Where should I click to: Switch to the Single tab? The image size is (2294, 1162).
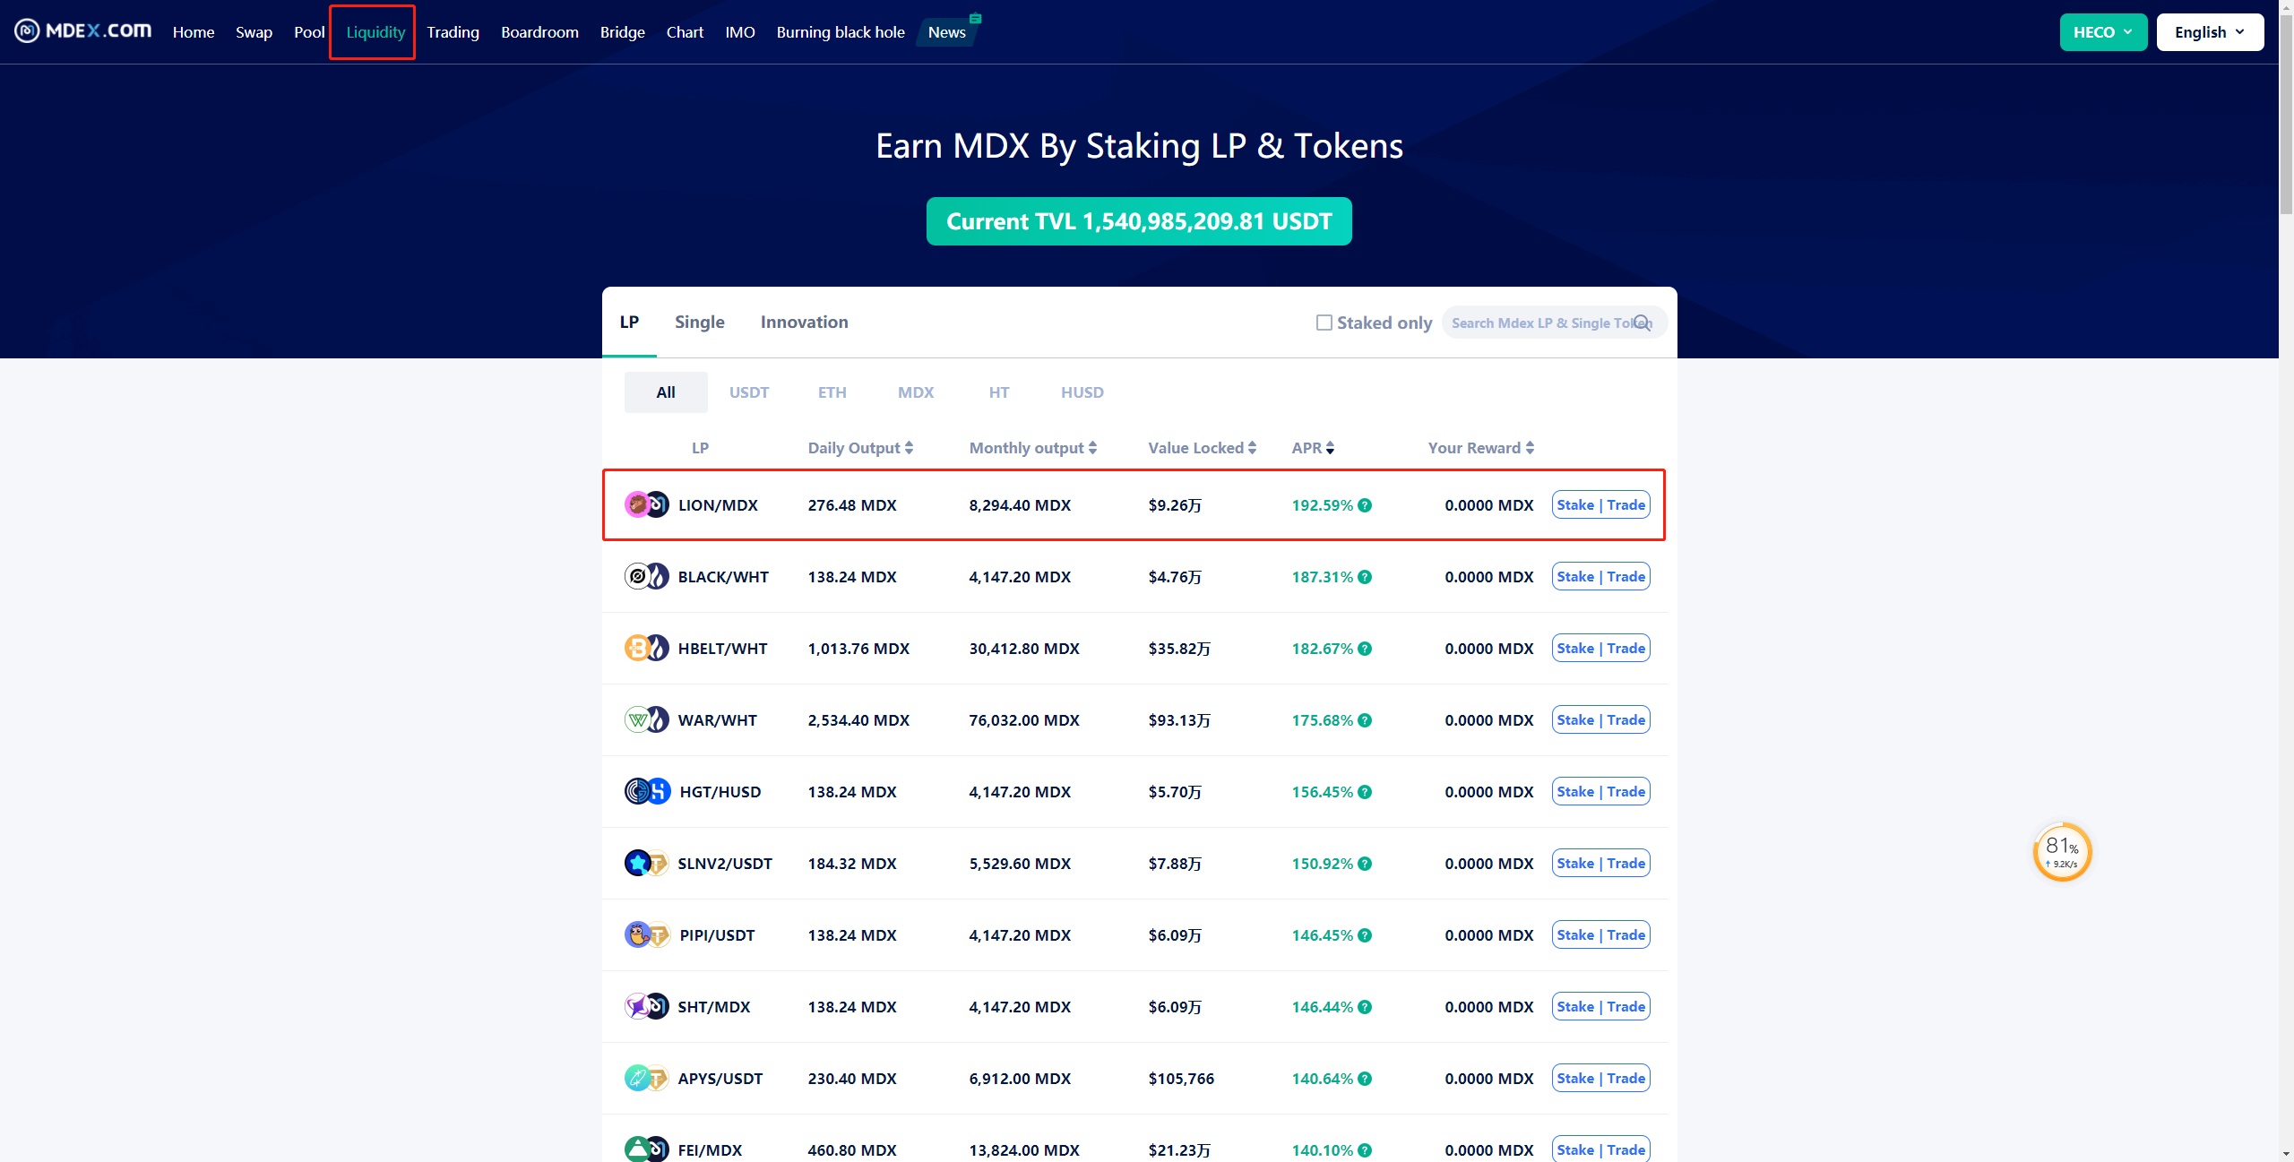click(700, 323)
